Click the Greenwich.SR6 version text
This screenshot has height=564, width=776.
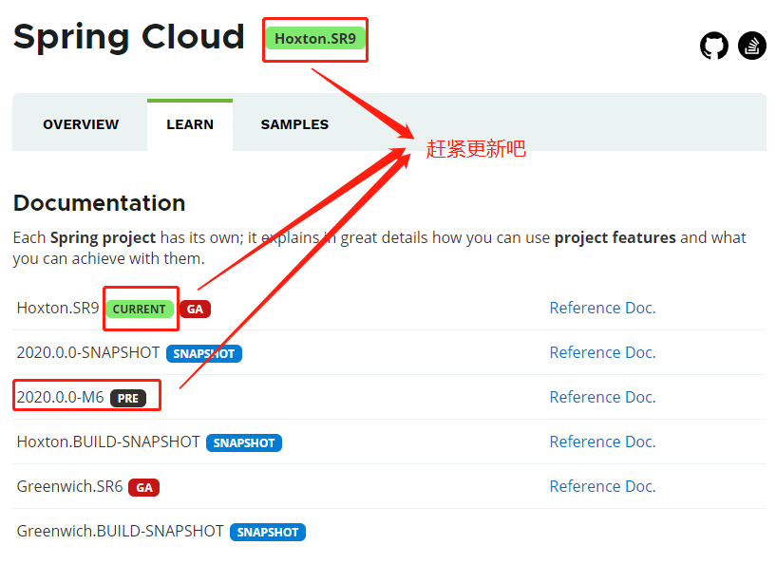pyautogui.click(x=69, y=487)
